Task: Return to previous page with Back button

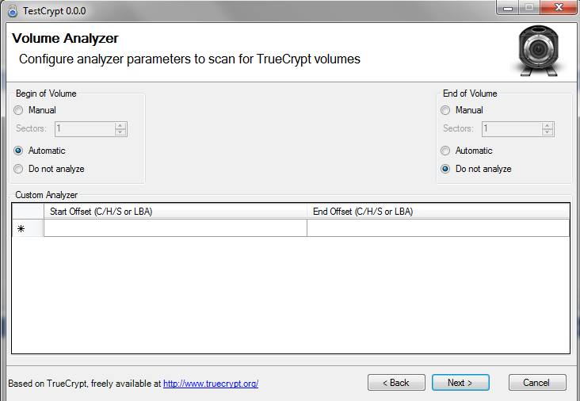Action: click(x=396, y=383)
